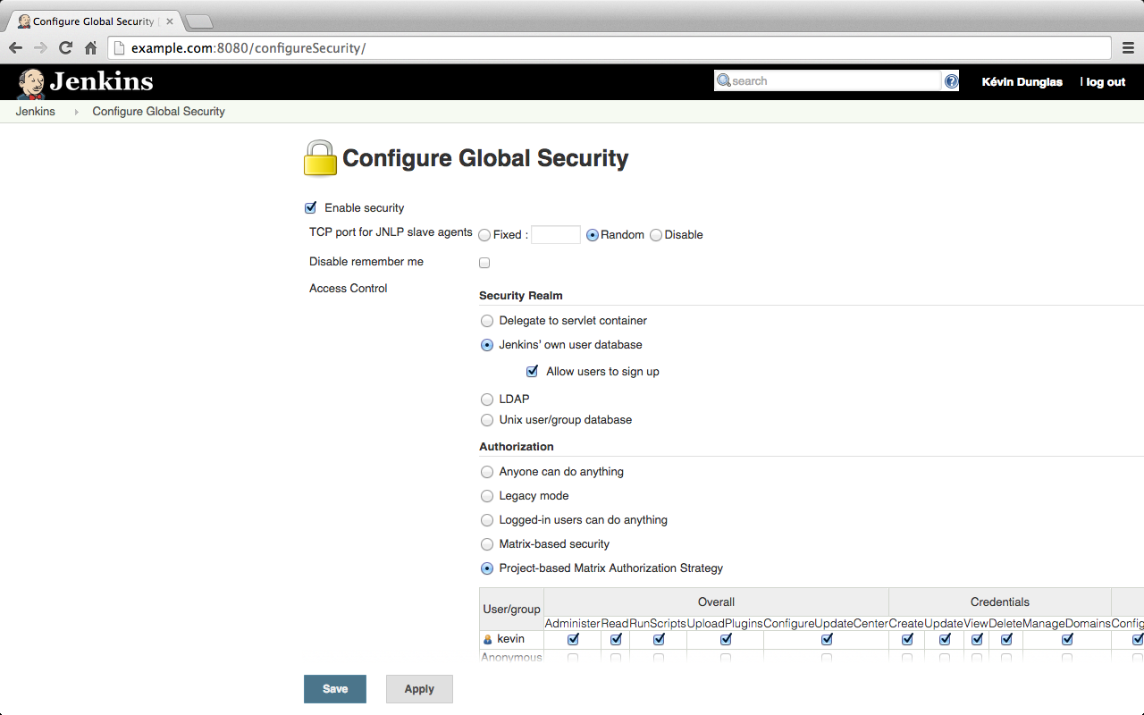Focus the Jenkins search box

pos(829,81)
